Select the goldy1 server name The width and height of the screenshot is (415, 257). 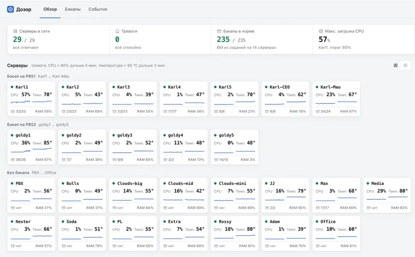coord(23,135)
